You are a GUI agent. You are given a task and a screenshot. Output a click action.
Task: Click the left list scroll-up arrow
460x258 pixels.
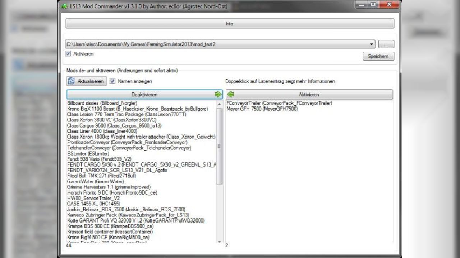click(219, 104)
